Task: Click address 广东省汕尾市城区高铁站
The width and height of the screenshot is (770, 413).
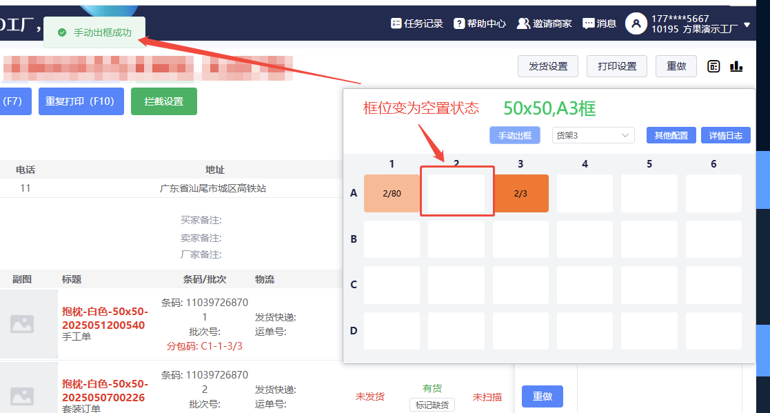Action: (213, 188)
